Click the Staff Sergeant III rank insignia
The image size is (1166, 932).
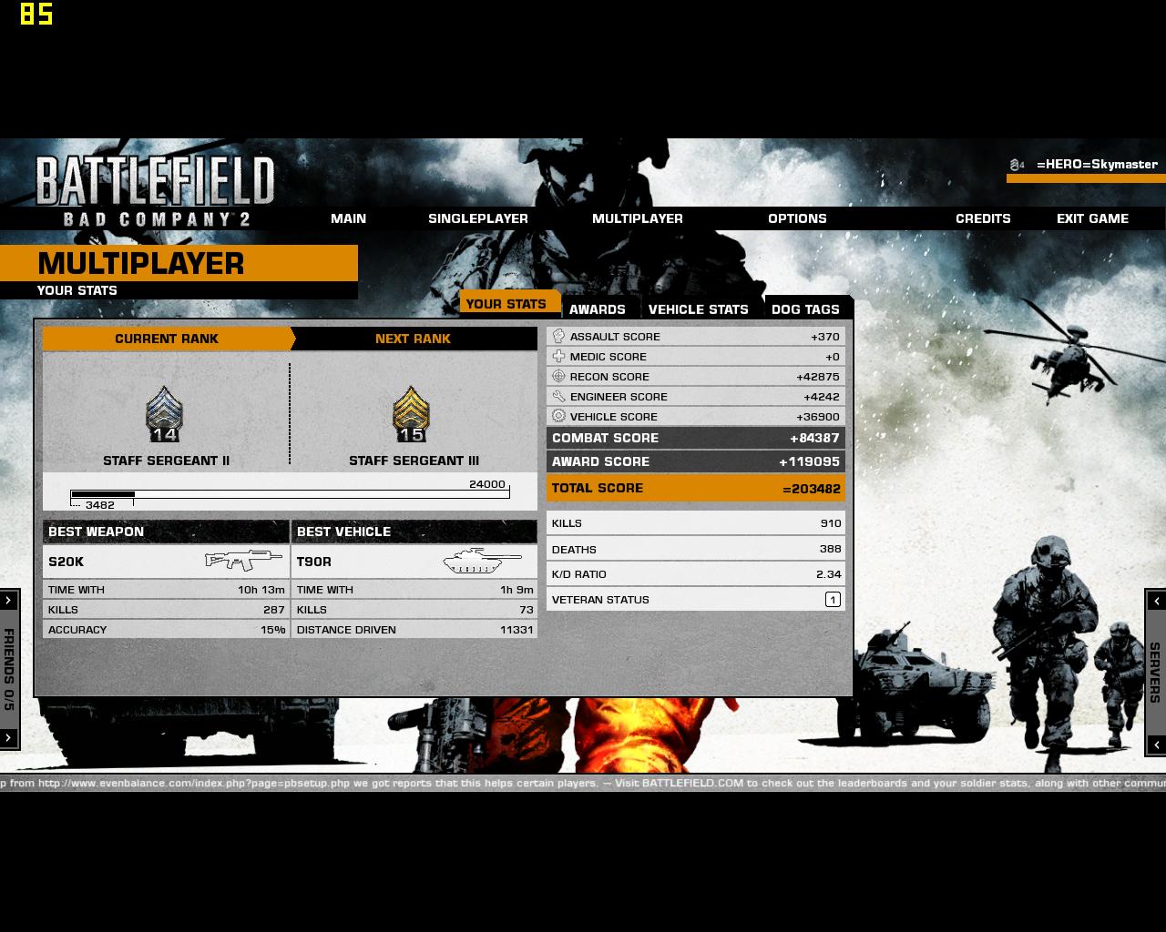click(x=411, y=414)
